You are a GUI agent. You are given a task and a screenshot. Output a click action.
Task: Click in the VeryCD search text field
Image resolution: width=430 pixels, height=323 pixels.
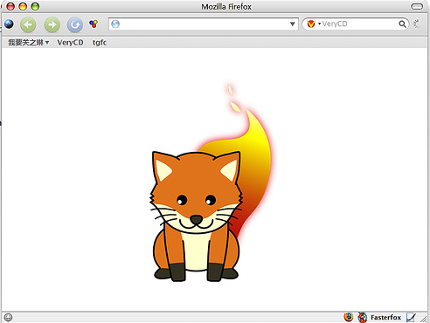click(359, 24)
